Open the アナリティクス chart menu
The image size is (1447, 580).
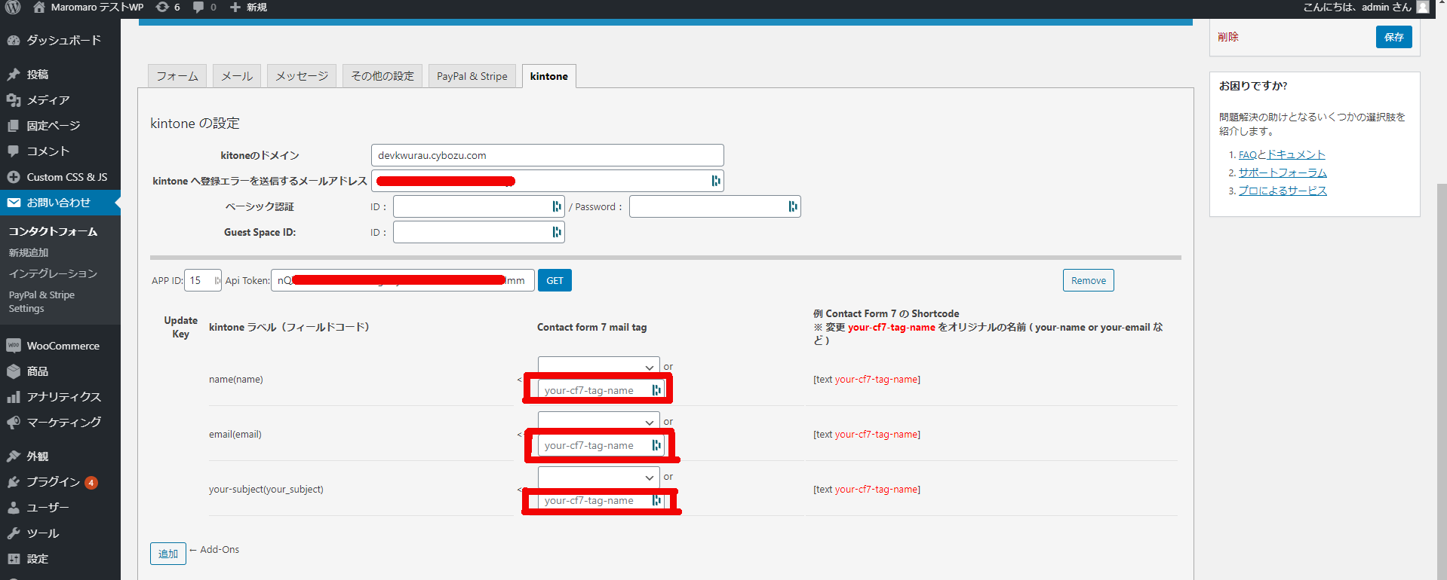click(x=60, y=397)
